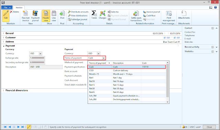Select the Invoice ribbon tab

[x=19, y=8]
